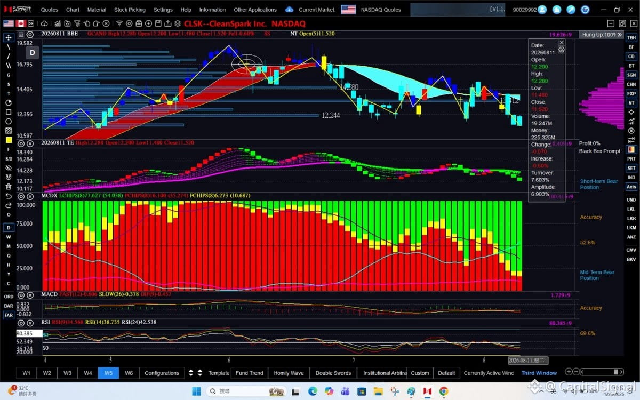Click the round home icon in title bar
The height and width of the screenshot is (400, 640).
tap(557, 10)
